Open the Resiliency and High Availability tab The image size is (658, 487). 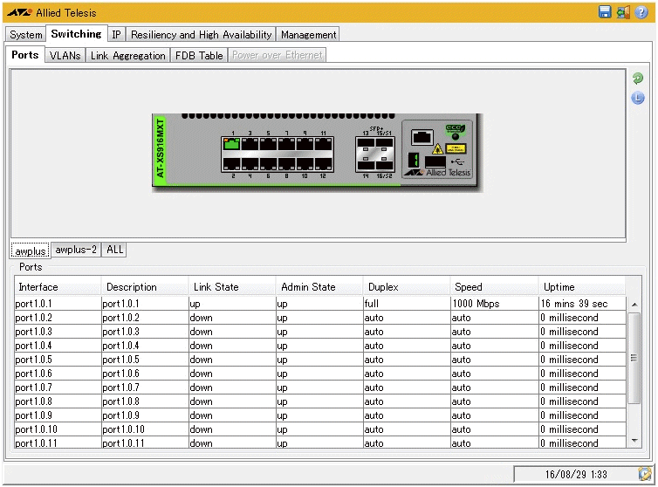pyautogui.click(x=202, y=35)
